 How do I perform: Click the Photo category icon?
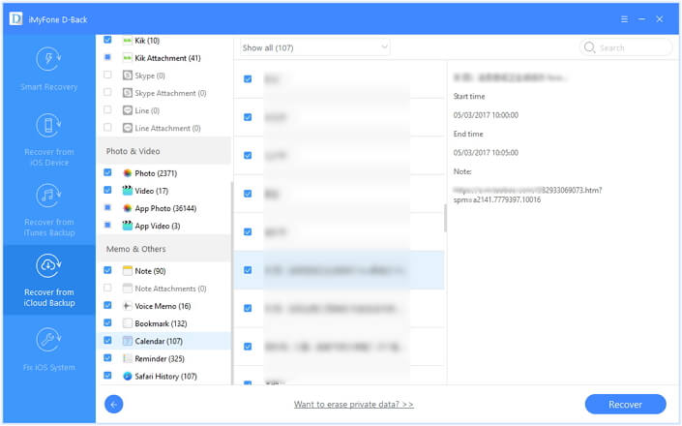point(128,173)
